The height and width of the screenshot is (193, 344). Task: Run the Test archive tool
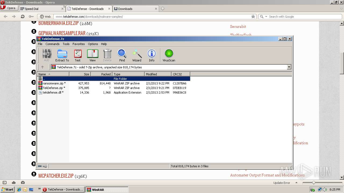click(x=78, y=55)
